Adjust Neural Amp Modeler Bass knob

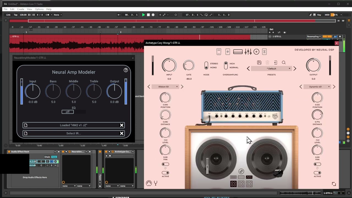coord(53,92)
